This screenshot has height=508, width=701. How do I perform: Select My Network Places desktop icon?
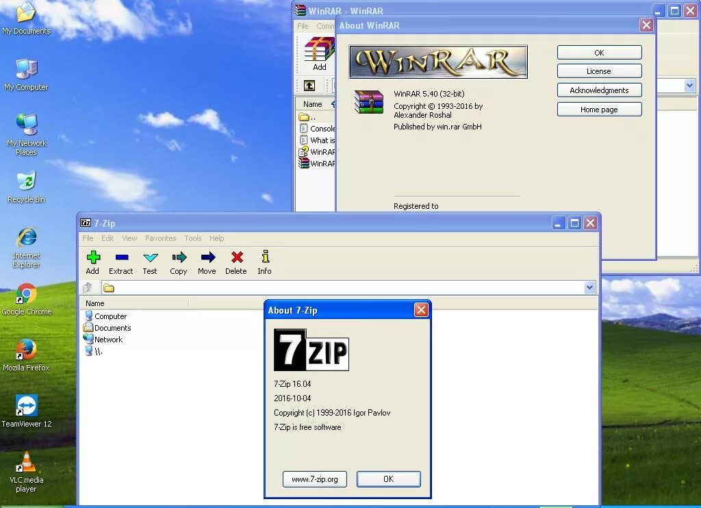click(27, 134)
